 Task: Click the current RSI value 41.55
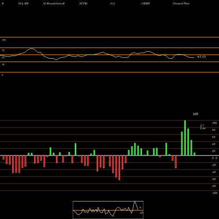click(201, 57)
